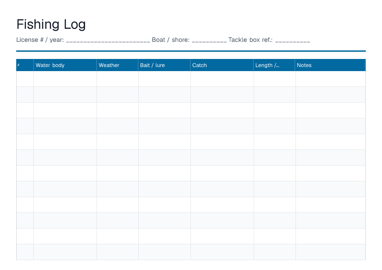The image size is (382, 270).
Task: Select the Catch column header
Action: click(x=222, y=65)
